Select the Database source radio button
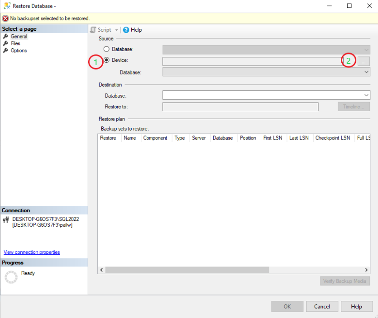The width and height of the screenshot is (378, 318). [x=107, y=49]
